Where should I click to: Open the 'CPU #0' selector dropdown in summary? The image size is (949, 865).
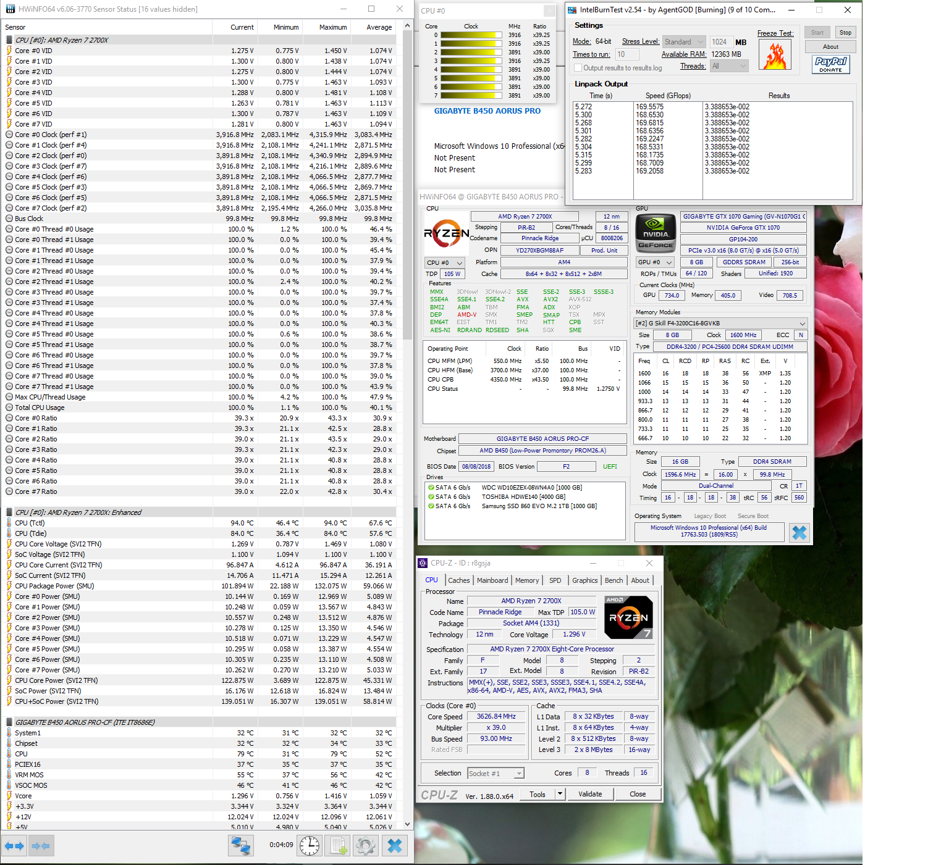click(445, 262)
